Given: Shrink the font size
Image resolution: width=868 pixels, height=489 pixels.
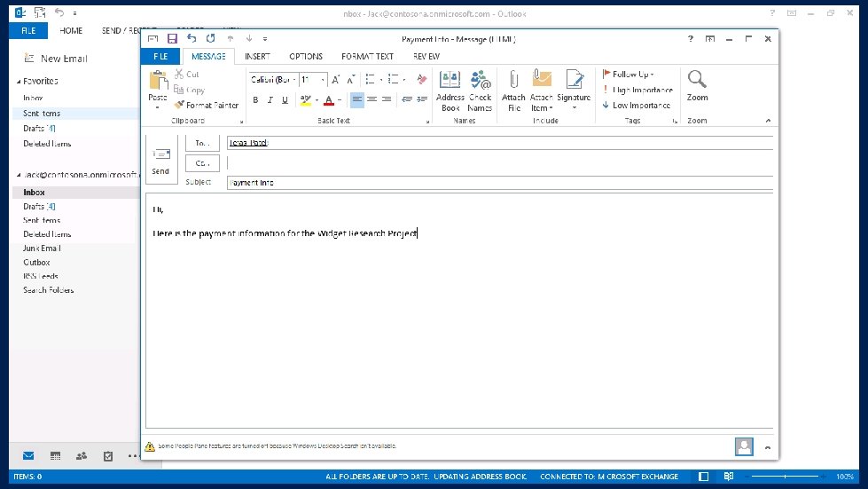Looking at the screenshot, I should tap(350, 80).
